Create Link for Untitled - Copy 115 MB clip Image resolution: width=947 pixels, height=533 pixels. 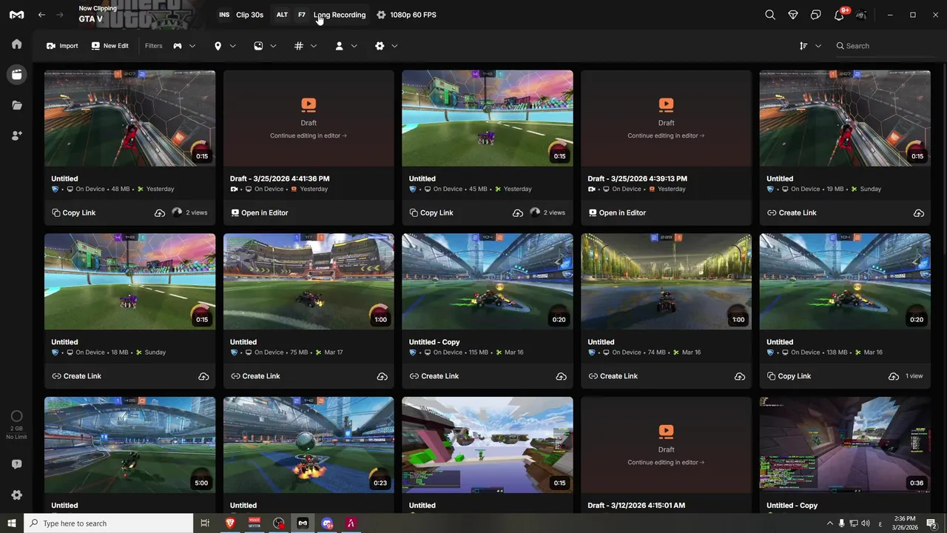pos(434,377)
